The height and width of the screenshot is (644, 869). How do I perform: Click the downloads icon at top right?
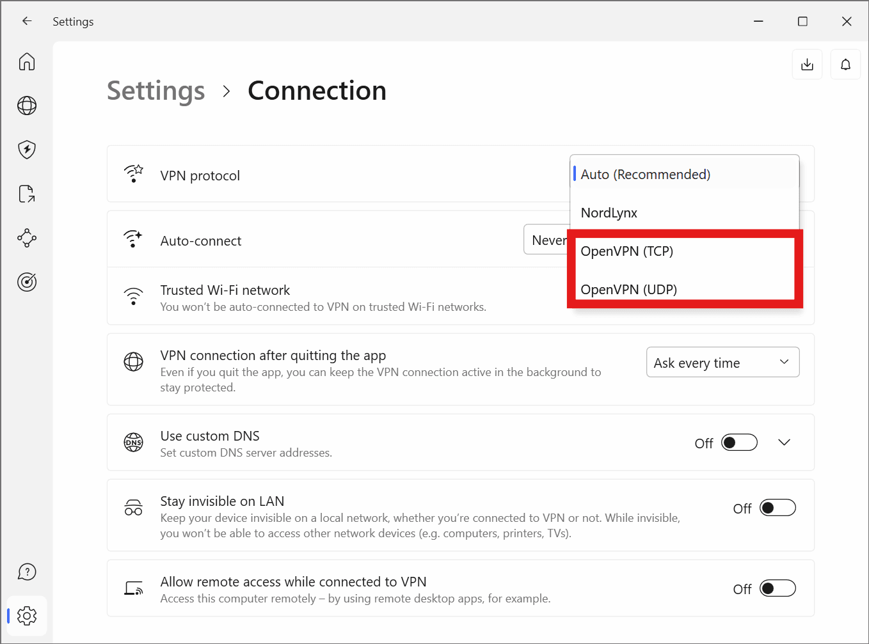(x=807, y=64)
